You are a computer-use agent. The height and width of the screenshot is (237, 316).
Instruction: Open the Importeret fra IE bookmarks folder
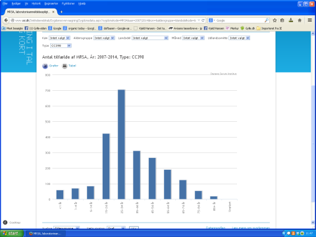click(269, 28)
